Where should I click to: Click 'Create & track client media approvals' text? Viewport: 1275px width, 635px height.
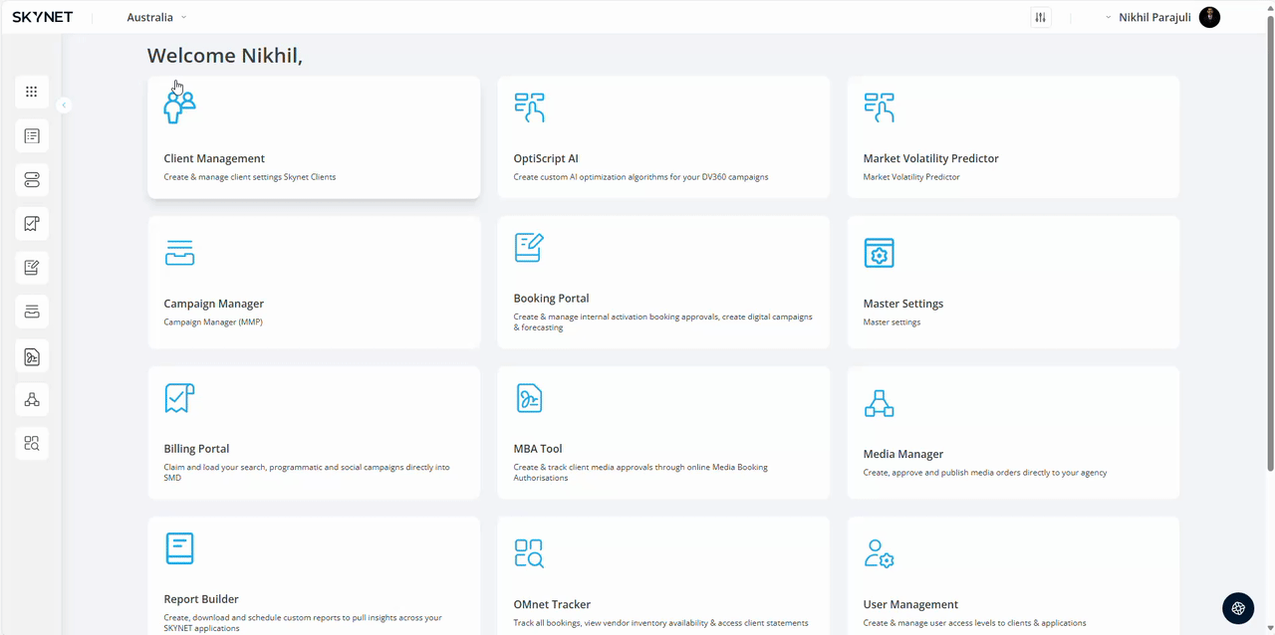[x=640, y=472]
